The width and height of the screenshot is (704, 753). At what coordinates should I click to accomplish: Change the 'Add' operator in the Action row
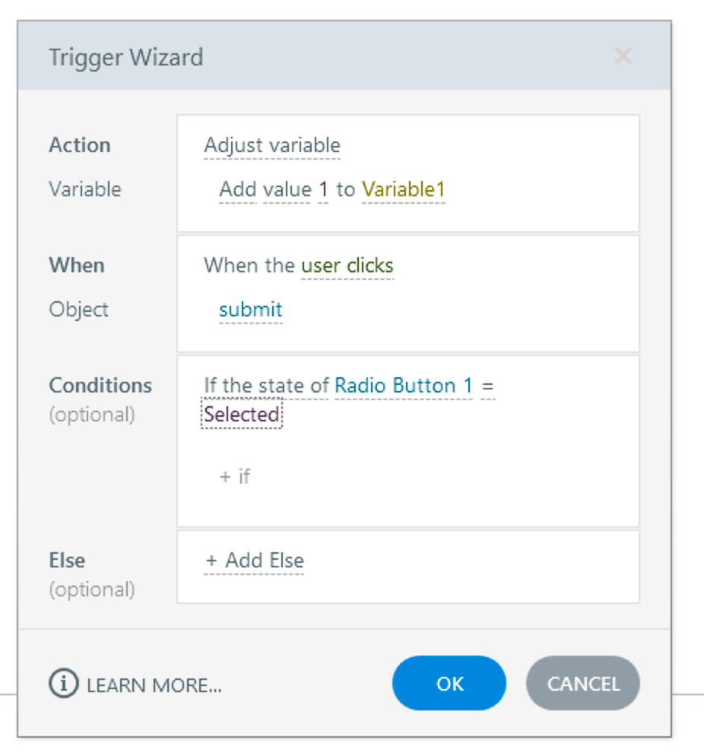coord(237,189)
